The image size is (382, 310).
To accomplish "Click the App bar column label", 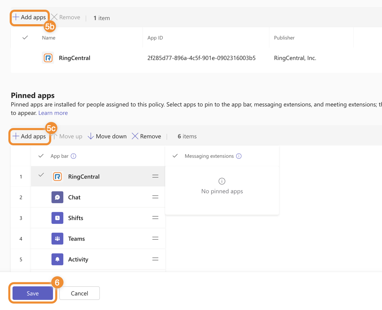I will pos(60,156).
